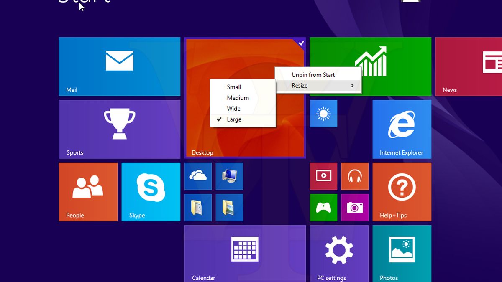The height and width of the screenshot is (282, 502).
Task: Launch the Skype tile
Action: (151, 191)
